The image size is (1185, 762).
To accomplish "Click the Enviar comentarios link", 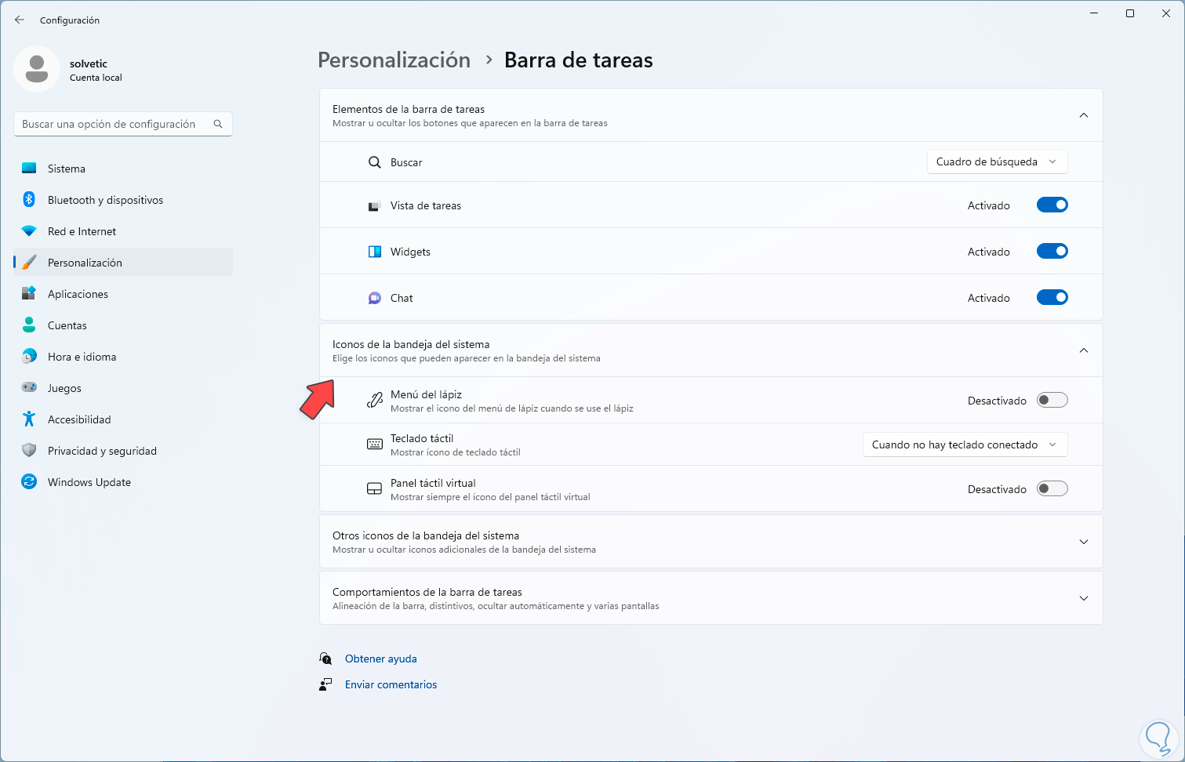I will coord(391,684).
